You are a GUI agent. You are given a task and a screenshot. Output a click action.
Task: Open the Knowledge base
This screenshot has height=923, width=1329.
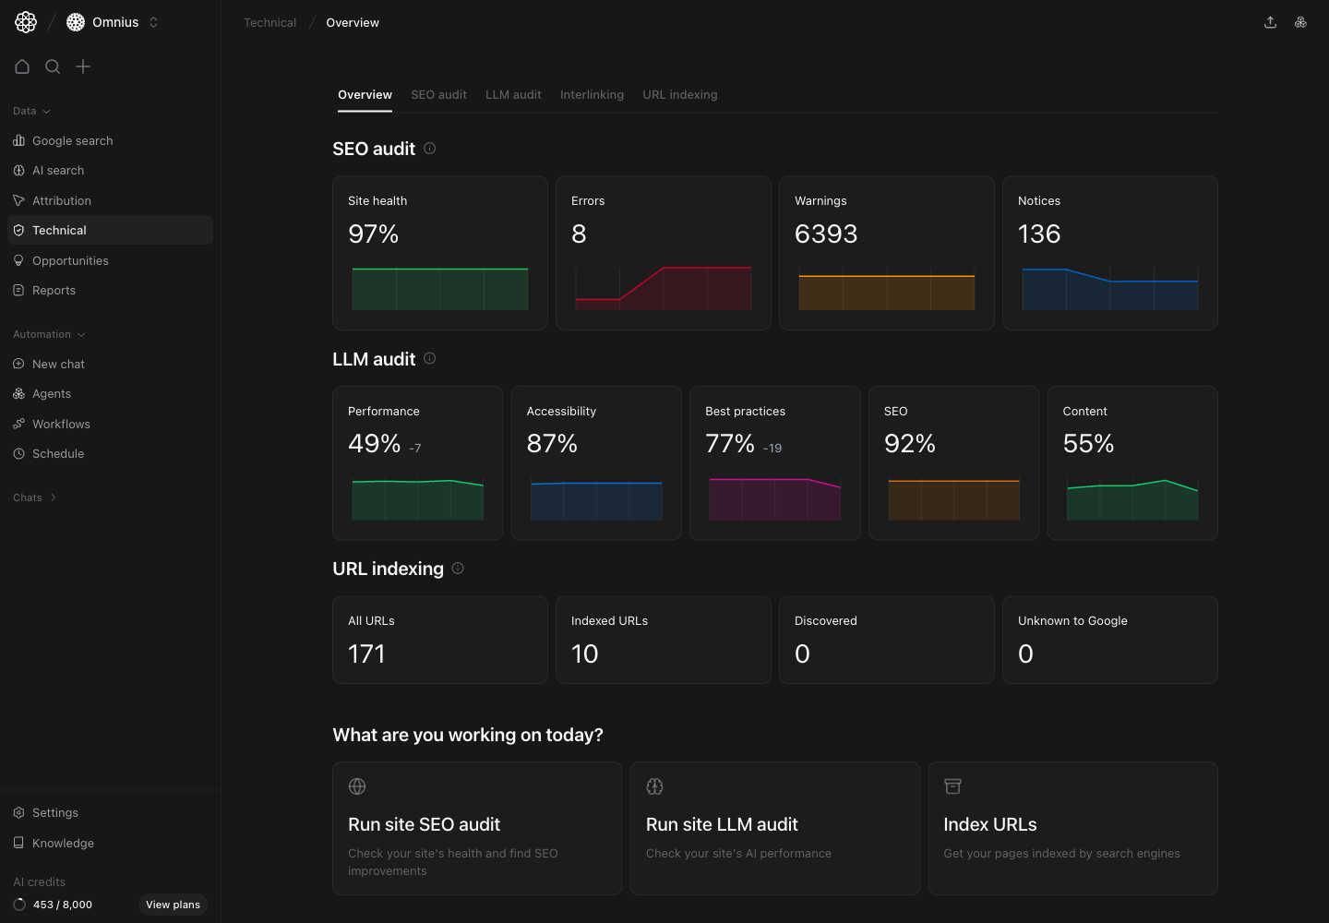point(63,843)
